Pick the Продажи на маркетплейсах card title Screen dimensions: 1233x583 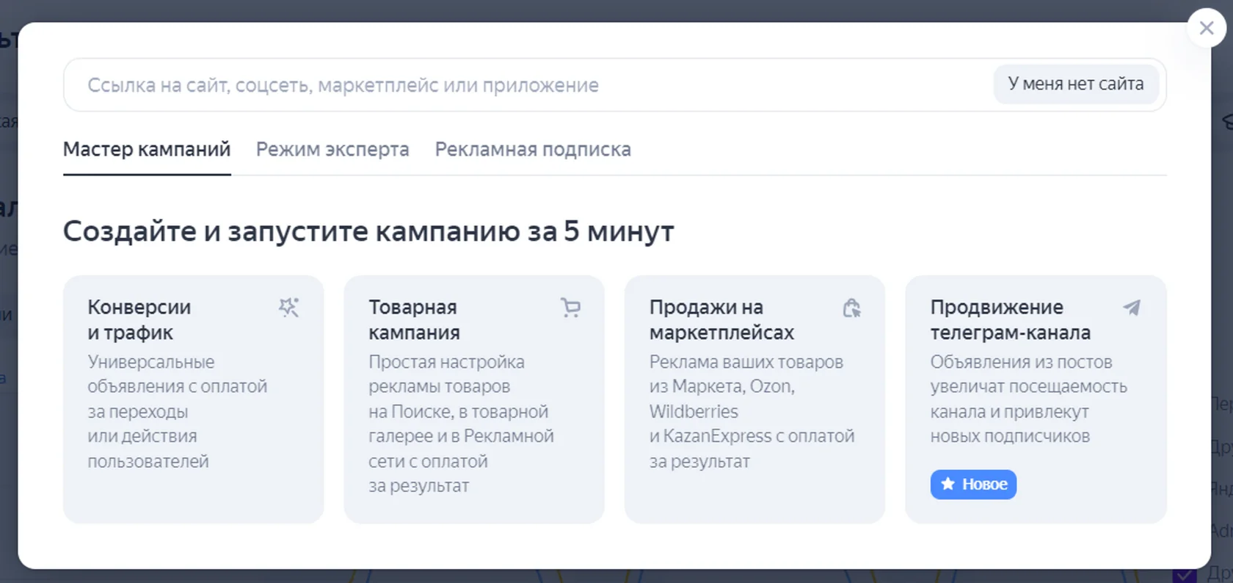point(721,319)
